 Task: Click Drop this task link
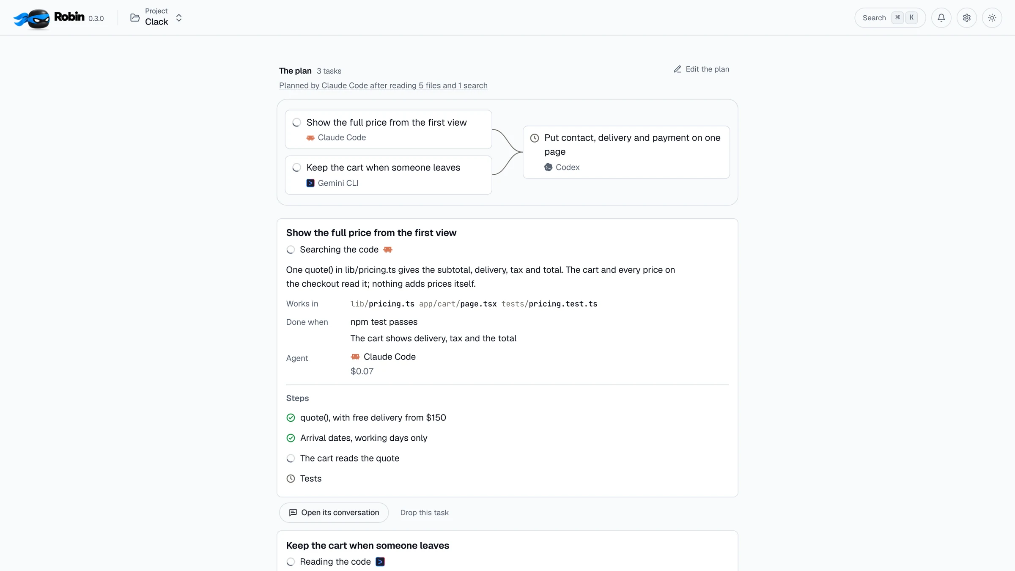pos(425,513)
